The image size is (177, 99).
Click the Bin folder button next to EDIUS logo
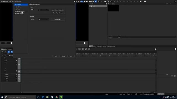coord(96,1)
